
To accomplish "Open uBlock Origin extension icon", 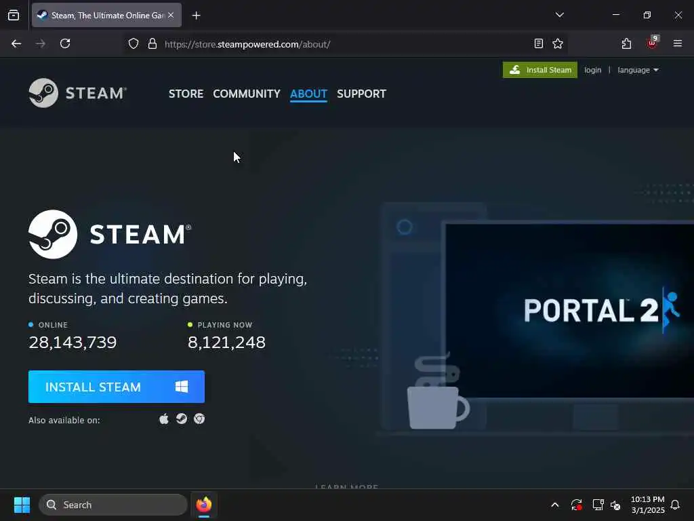I will pyautogui.click(x=652, y=43).
